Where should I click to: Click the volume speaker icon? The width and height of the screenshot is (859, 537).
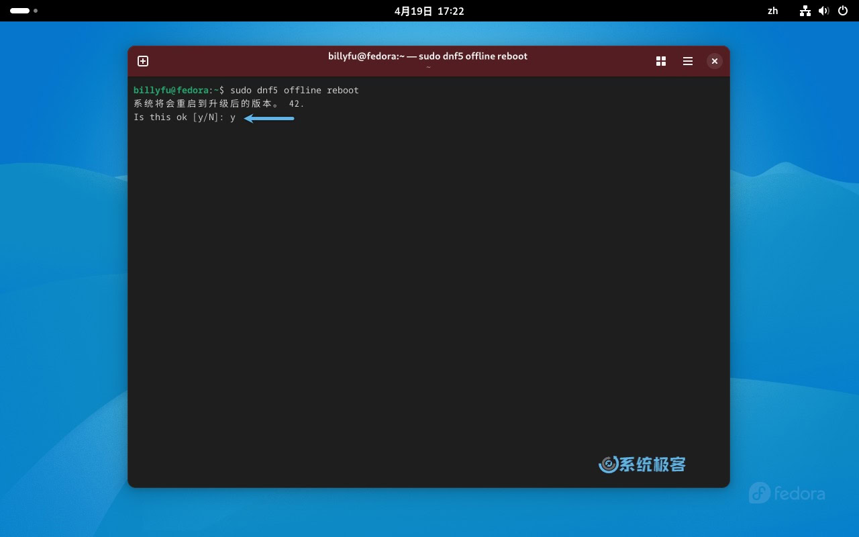(824, 11)
